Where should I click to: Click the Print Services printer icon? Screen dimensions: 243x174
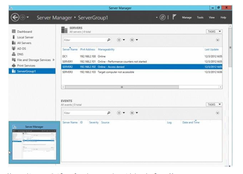pos(14,65)
